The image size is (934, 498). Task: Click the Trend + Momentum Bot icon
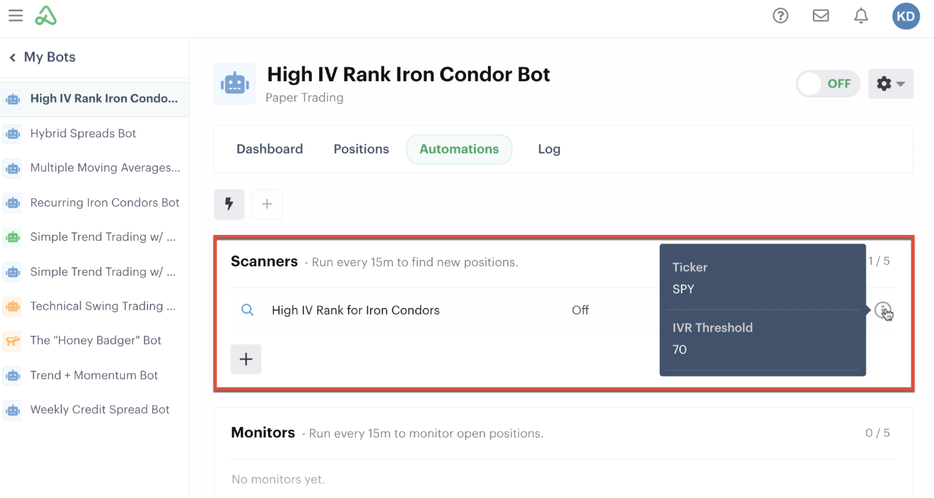pyautogui.click(x=13, y=375)
